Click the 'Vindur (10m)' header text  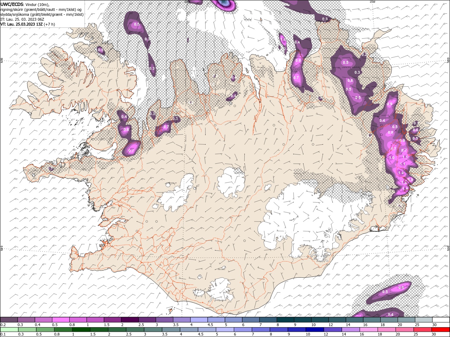click(37, 4)
